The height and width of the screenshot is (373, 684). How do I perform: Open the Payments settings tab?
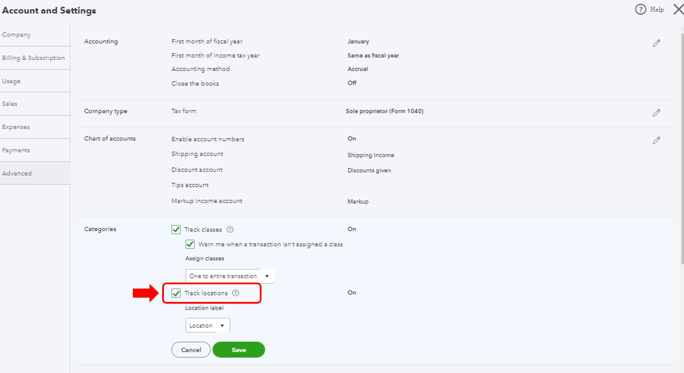(x=16, y=150)
